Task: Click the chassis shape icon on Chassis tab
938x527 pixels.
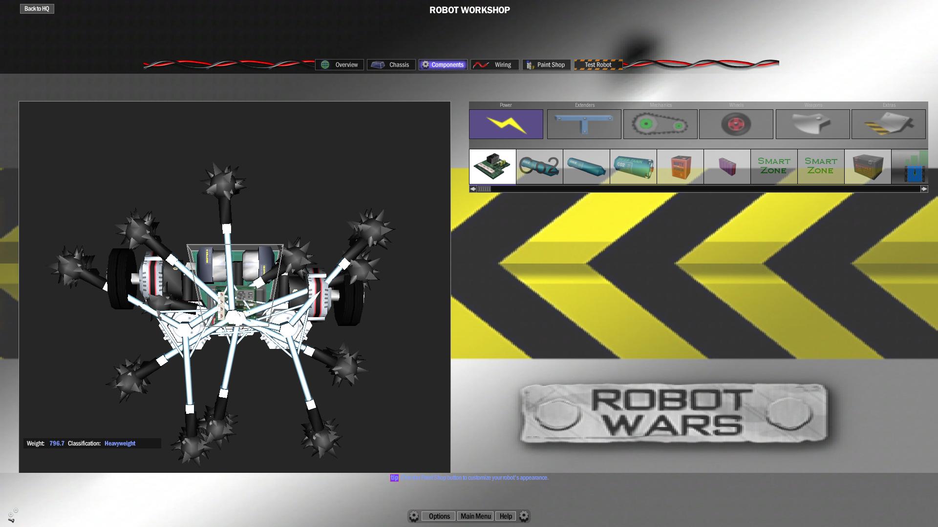Action: 378,65
